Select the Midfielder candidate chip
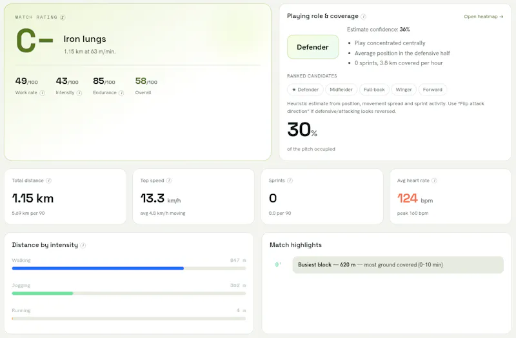Viewport: 516px width, 338px height. 341,90
